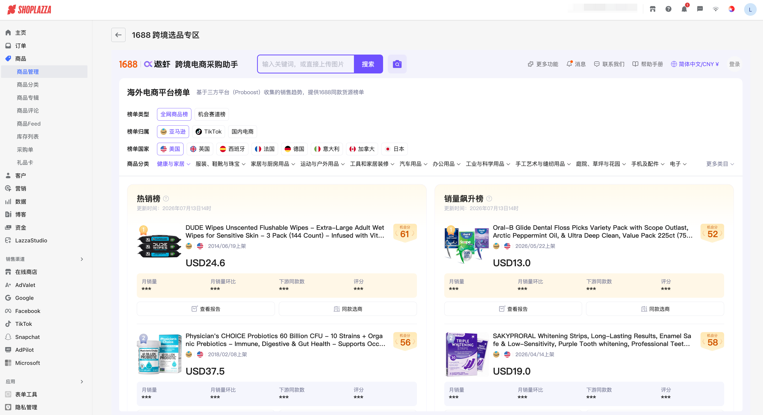Open the Shoplazza logo home link
This screenshot has width=763, height=415.
point(29,10)
